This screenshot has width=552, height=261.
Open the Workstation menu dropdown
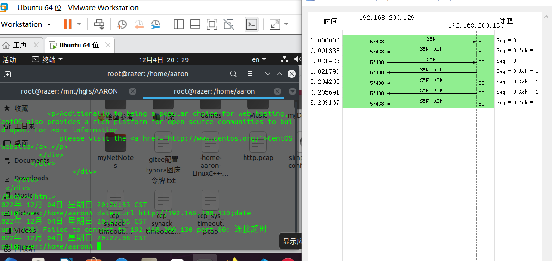tap(26, 24)
